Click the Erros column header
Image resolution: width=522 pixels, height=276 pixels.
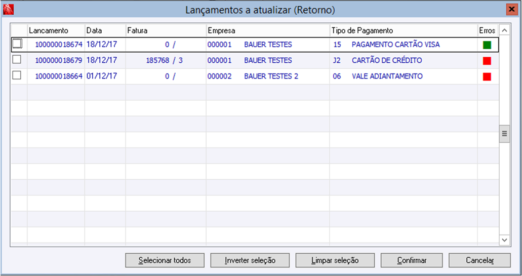click(488, 30)
